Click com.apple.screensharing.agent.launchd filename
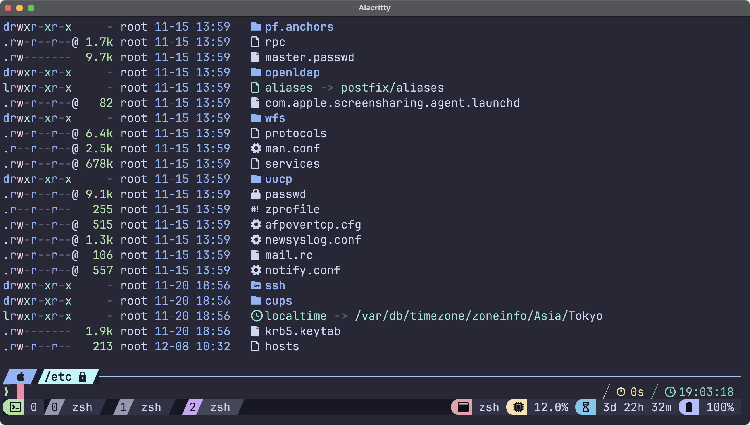 [x=392, y=103]
